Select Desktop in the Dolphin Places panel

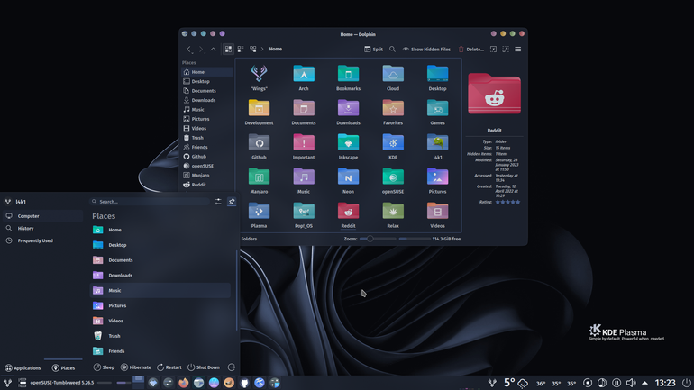pyautogui.click(x=207, y=81)
